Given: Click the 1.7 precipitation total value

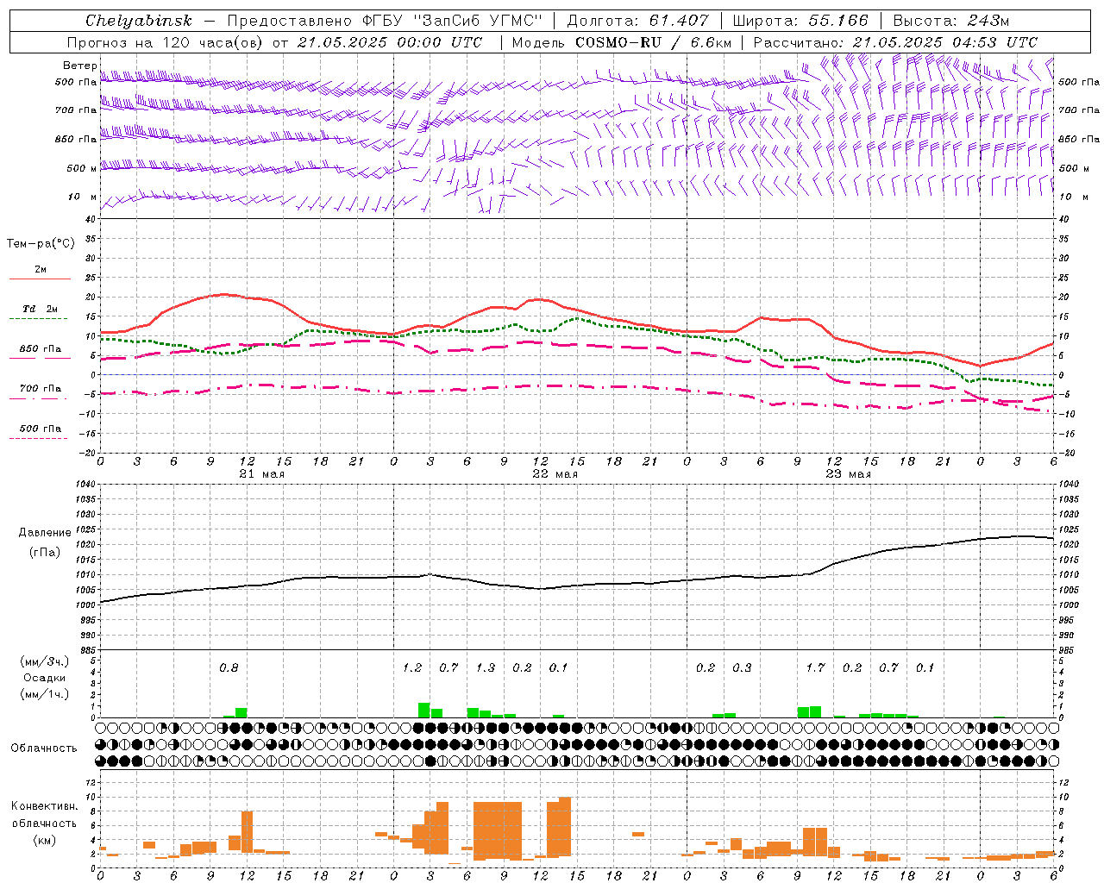Looking at the screenshot, I should coord(815,668).
